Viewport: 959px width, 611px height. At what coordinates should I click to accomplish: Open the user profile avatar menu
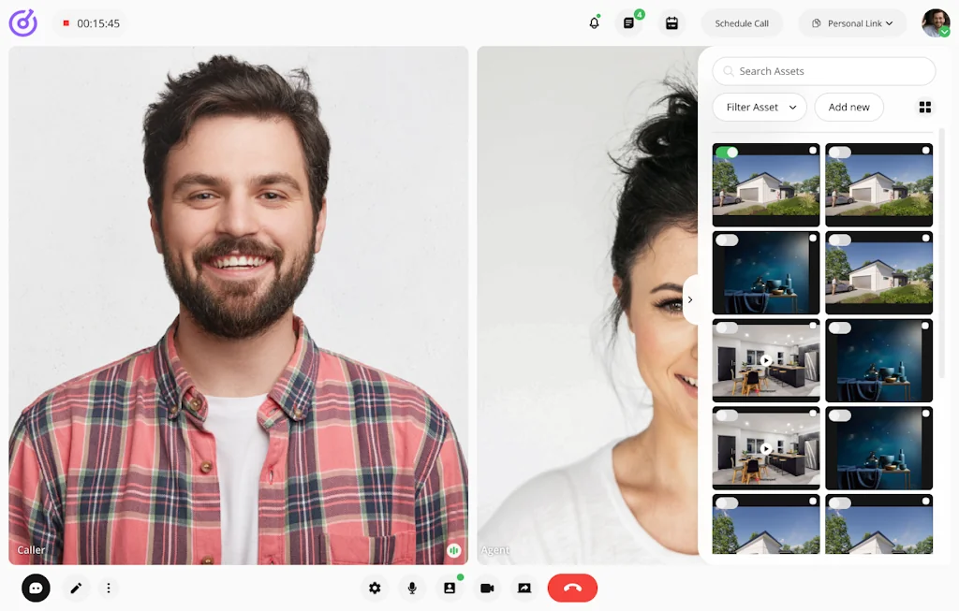click(935, 23)
